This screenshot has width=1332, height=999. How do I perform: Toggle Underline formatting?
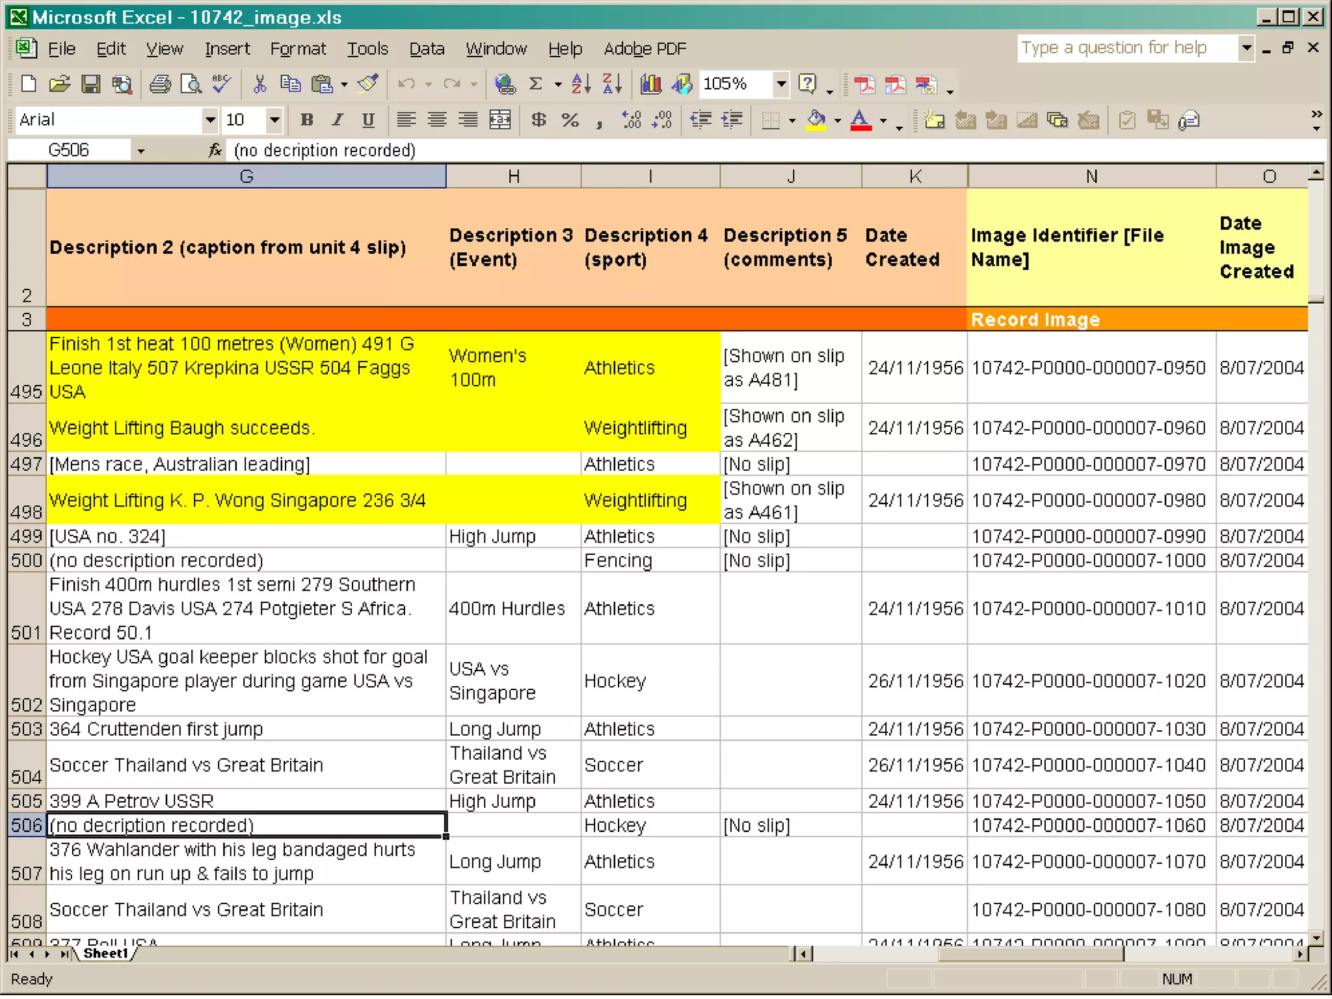368,120
